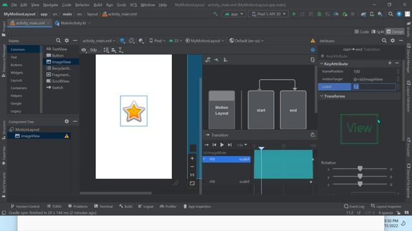Open the Pixel 5 API 30 device dropdown
This screenshot has height=231, width=412.
[x=268, y=14]
